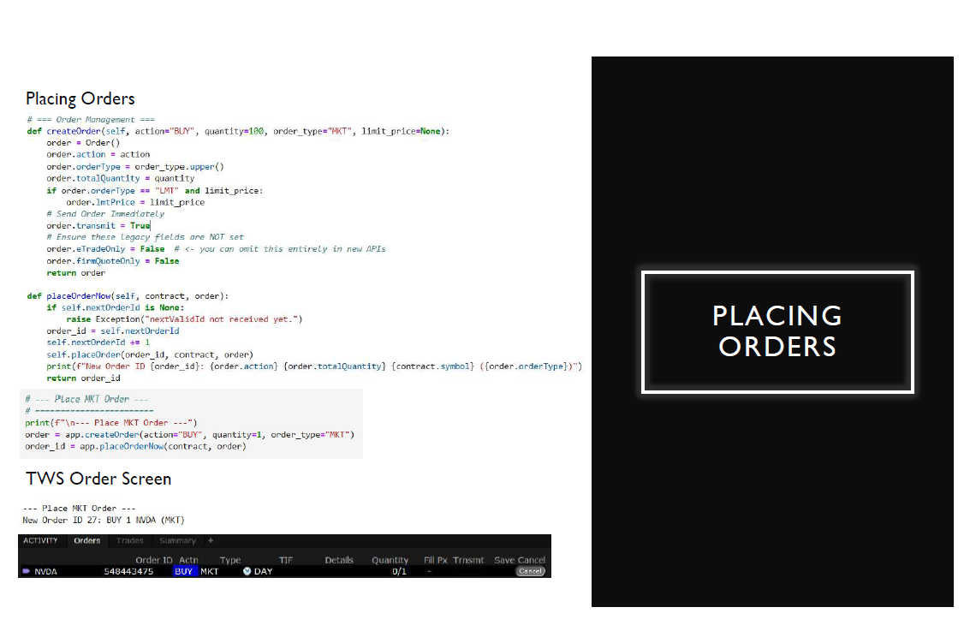Click the TIF column header
964x643 pixels.
point(286,560)
